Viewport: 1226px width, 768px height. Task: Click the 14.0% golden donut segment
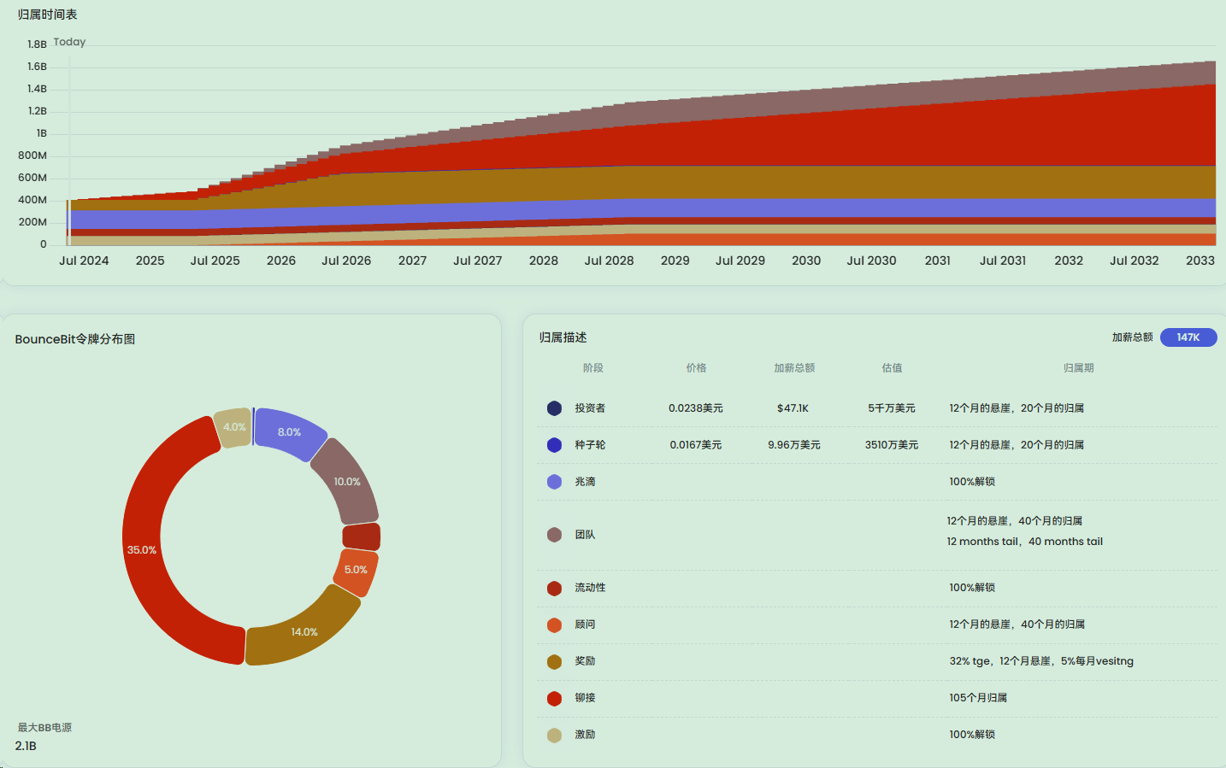coord(304,631)
